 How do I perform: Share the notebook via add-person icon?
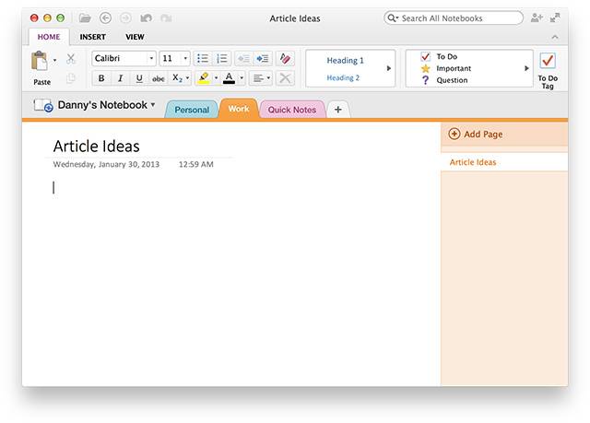coord(537,18)
